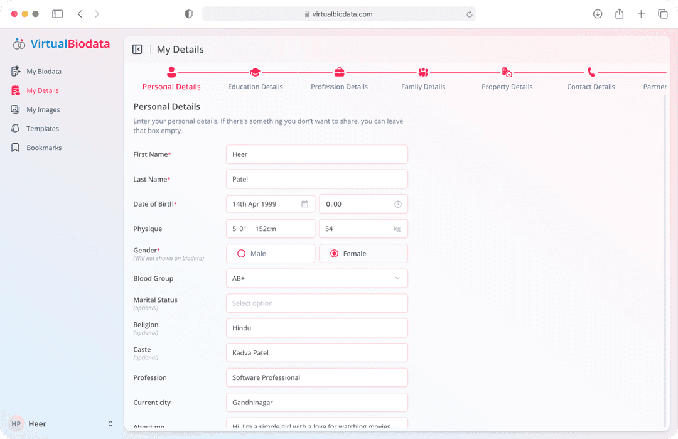The height and width of the screenshot is (439, 678).
Task: Open the Templates section
Action: (x=43, y=128)
